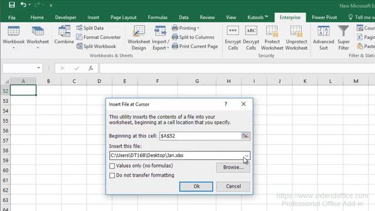Screen dimensions: 375x211
Task: Click the Ok button in the dialog
Action: pos(196,186)
